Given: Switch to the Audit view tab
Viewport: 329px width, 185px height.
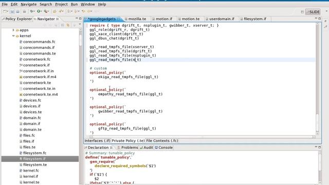Looking at the screenshot, I should 147,147.
